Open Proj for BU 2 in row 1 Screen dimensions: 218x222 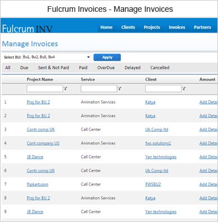coord(38,102)
